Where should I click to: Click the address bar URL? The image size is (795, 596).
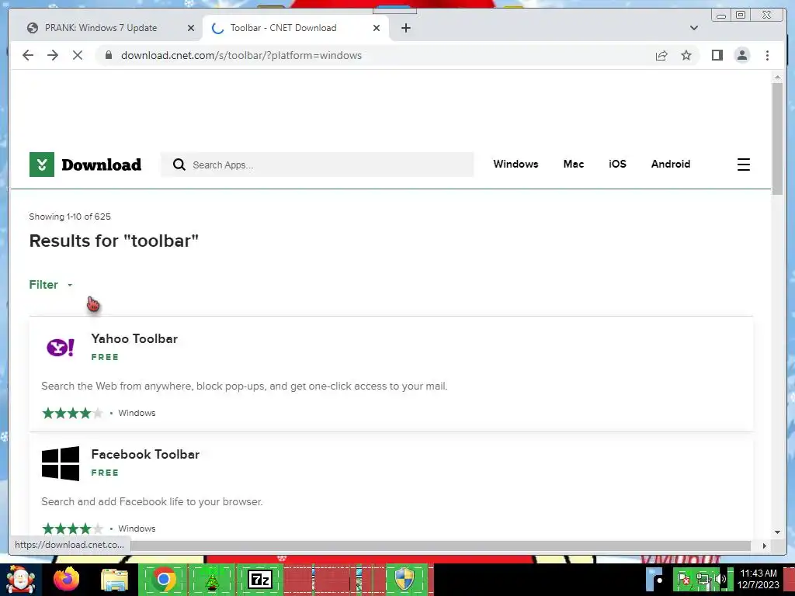241,55
